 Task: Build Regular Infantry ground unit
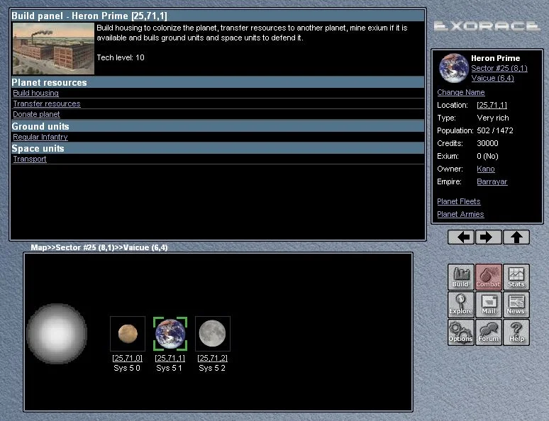pyautogui.click(x=40, y=137)
